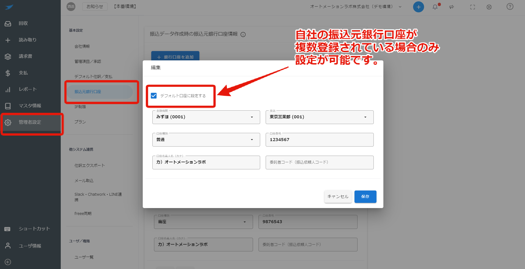Open the 金融機関 みずほ (0001) dropdown

[x=206, y=117]
